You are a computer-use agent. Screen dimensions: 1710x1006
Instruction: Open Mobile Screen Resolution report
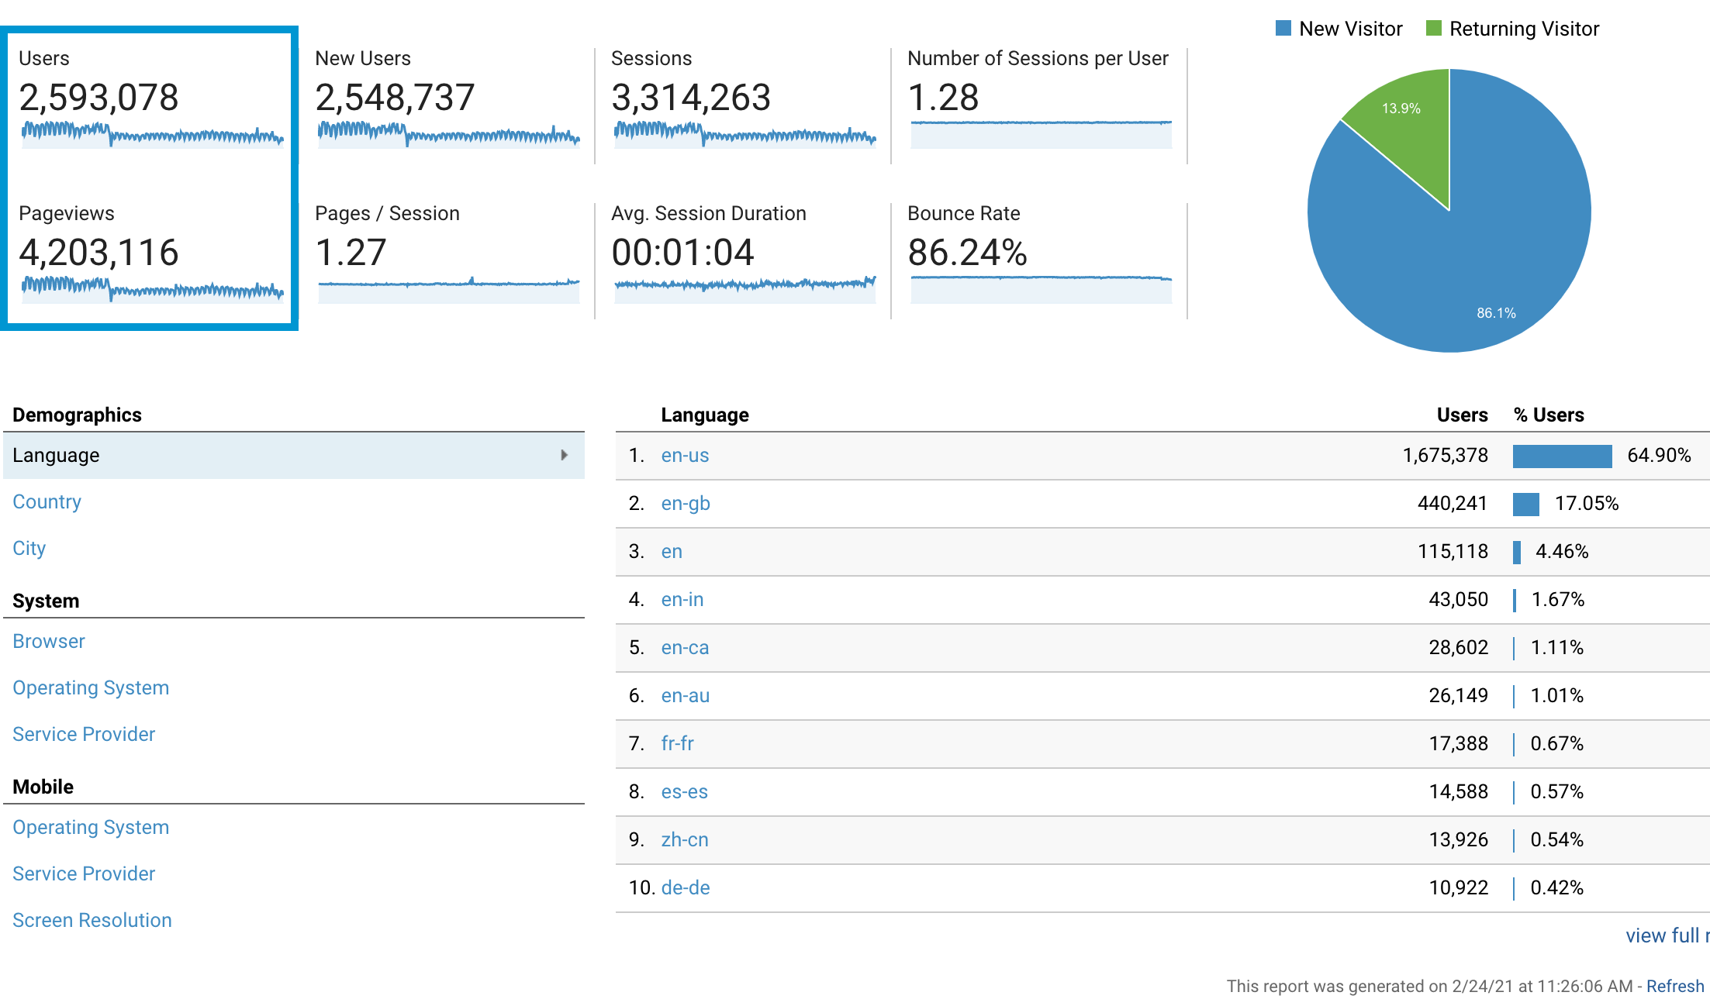coord(92,920)
